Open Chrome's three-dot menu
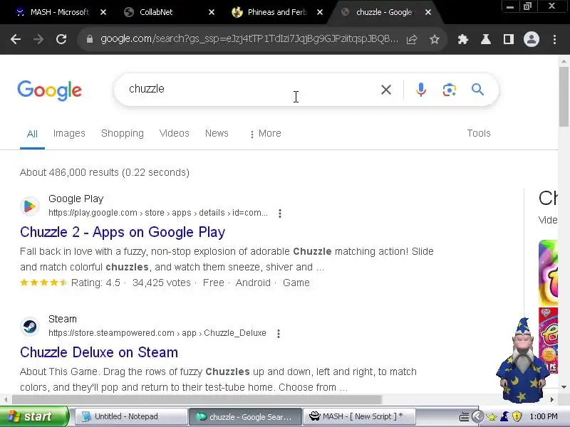The image size is (570, 427). pos(554,39)
